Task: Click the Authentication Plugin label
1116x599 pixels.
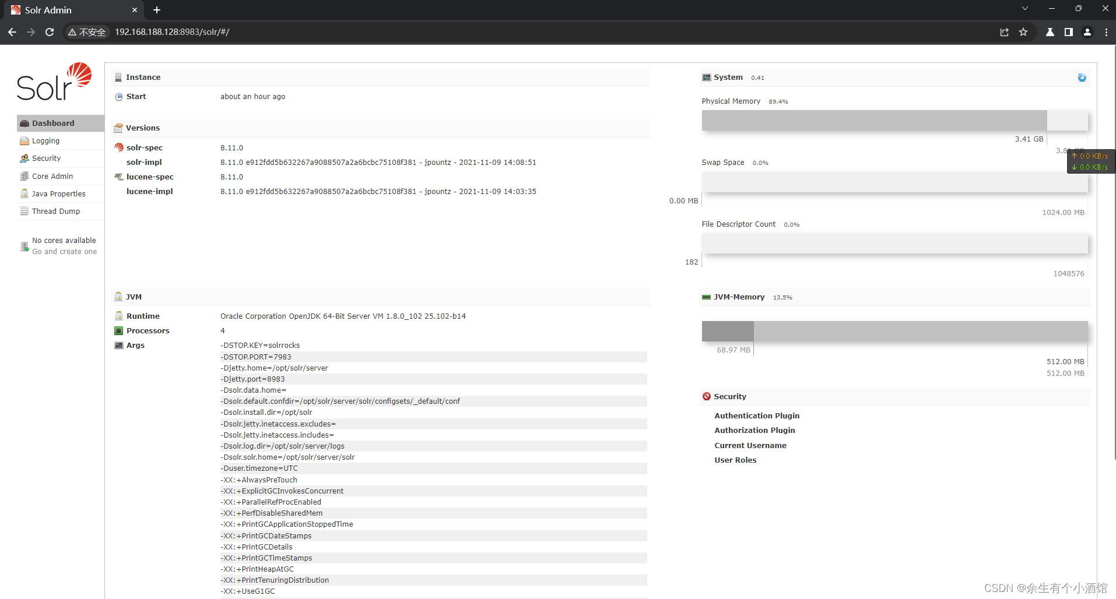Action: coord(757,415)
